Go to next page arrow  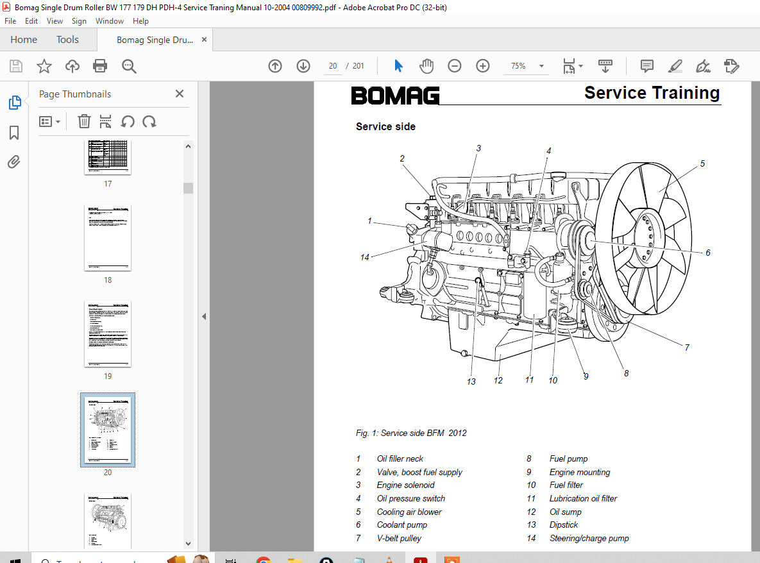click(303, 66)
